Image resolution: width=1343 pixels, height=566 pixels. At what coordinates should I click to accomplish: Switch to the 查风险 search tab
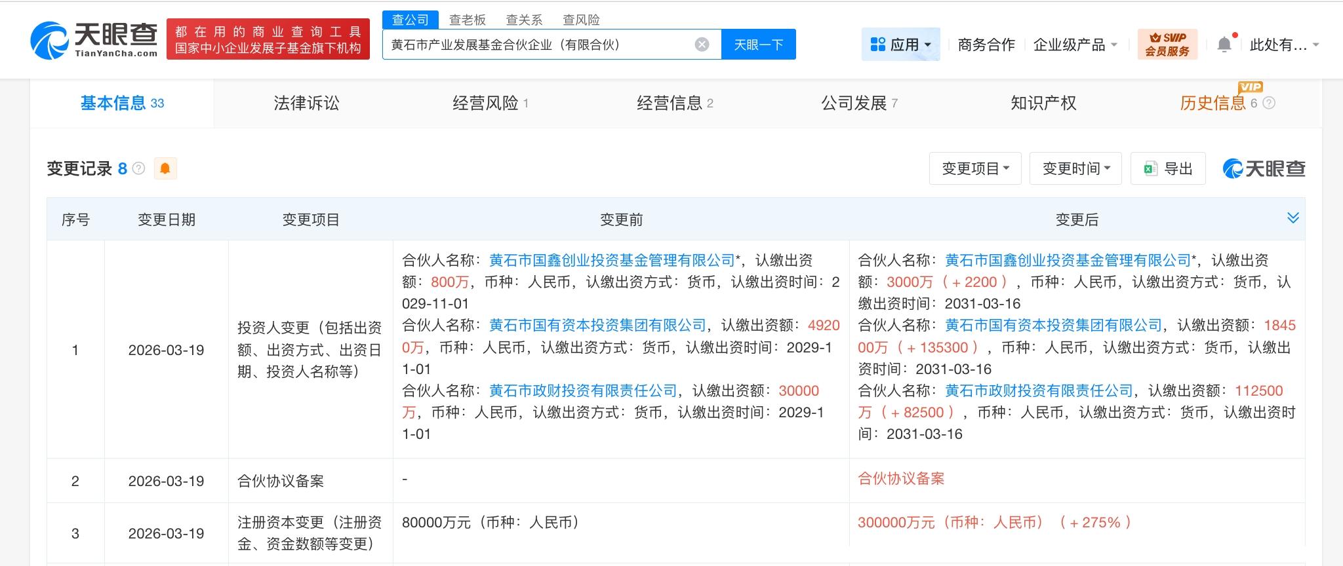582,20
